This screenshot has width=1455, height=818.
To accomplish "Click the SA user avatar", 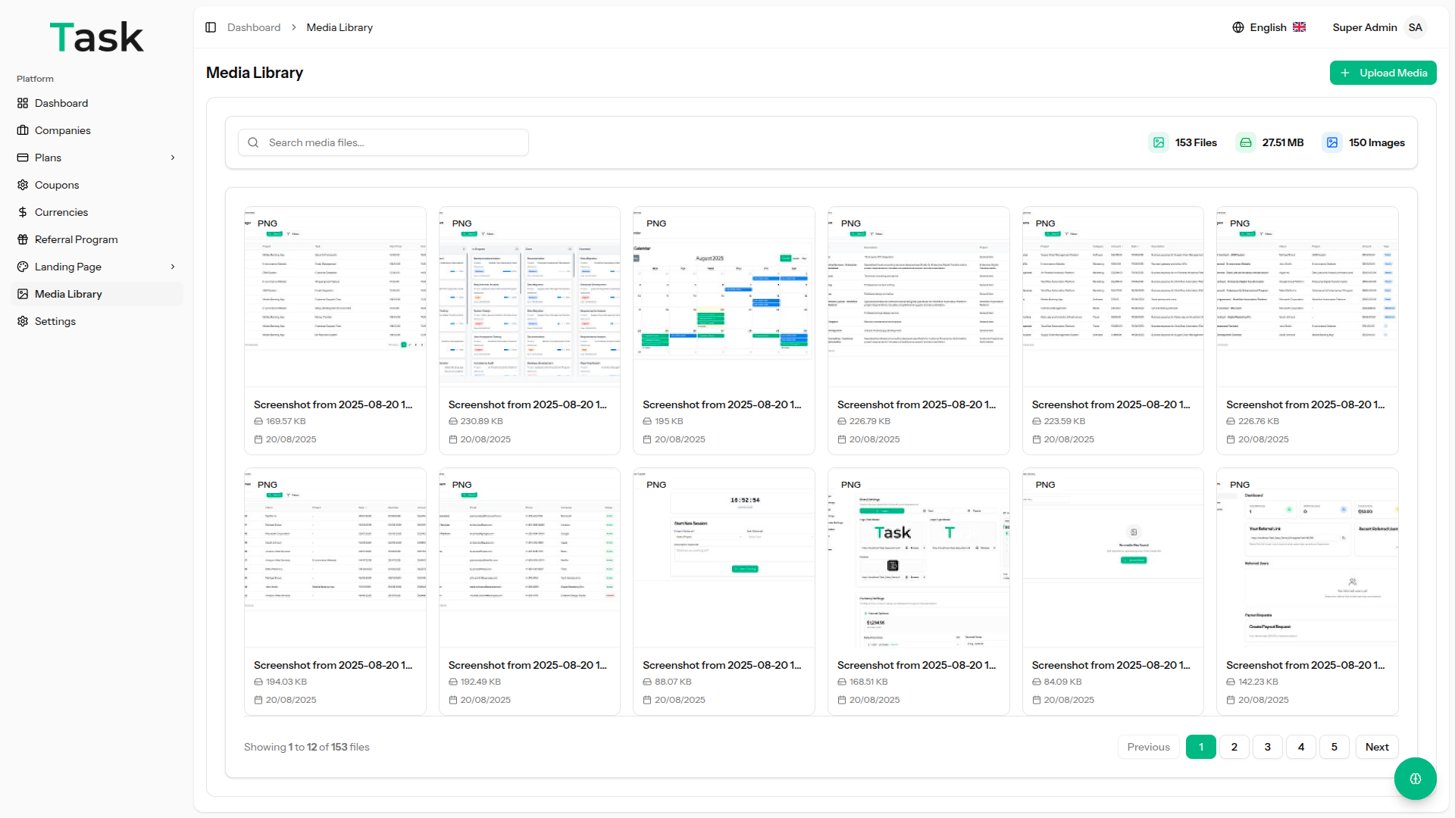I will [1415, 27].
